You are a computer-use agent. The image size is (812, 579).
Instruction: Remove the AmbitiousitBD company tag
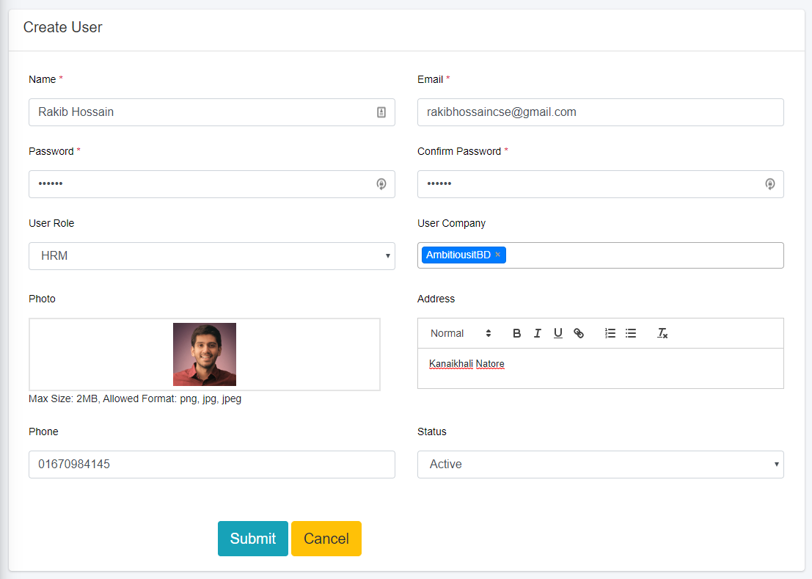[497, 255]
